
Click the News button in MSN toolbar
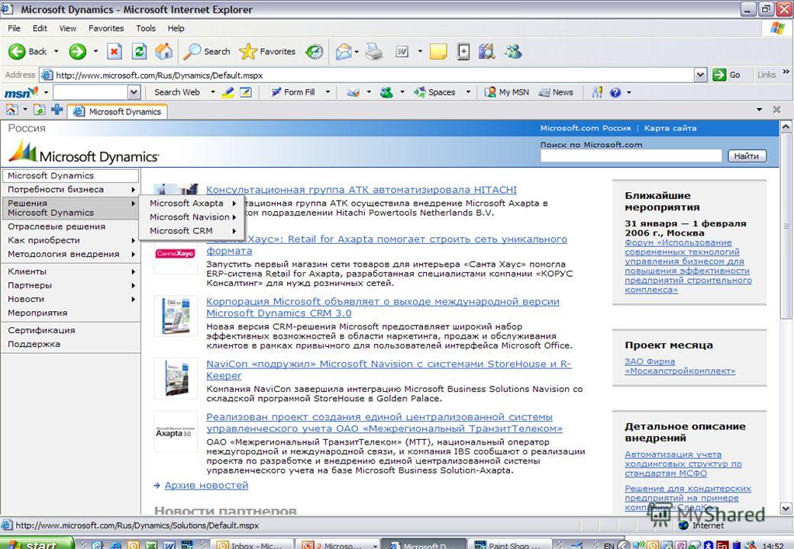pyautogui.click(x=556, y=92)
